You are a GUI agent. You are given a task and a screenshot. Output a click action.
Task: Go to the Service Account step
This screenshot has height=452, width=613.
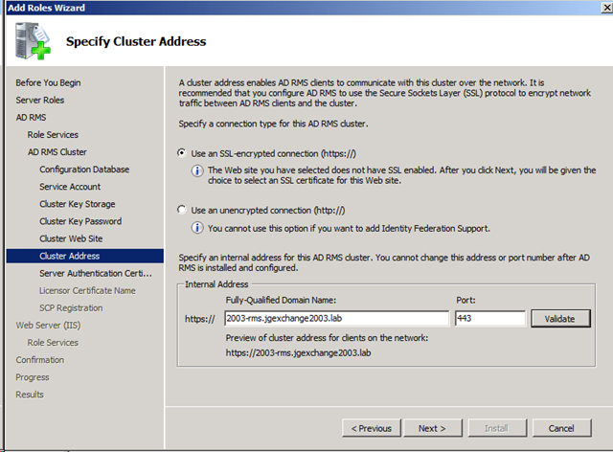[x=70, y=187]
